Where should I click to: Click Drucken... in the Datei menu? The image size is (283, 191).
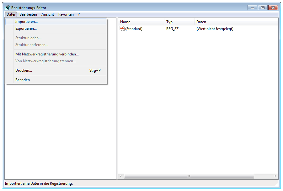(x=24, y=70)
